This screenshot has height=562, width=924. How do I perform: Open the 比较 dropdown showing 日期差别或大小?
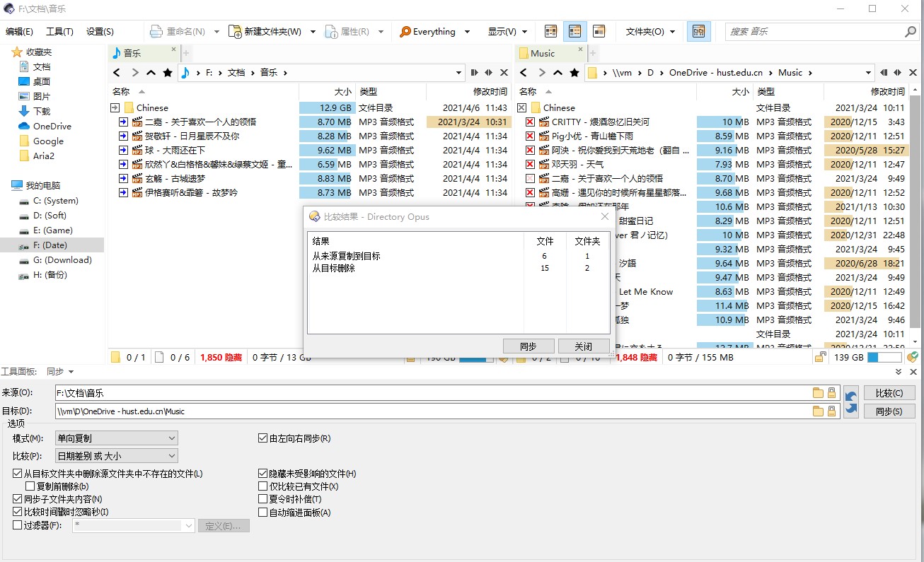click(x=116, y=457)
